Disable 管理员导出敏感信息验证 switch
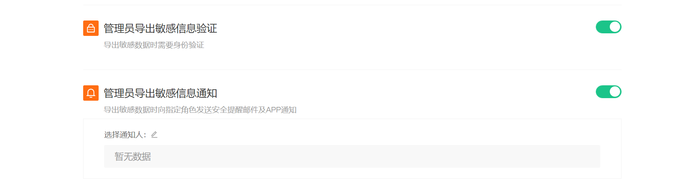The image size is (690, 186). pos(608,27)
